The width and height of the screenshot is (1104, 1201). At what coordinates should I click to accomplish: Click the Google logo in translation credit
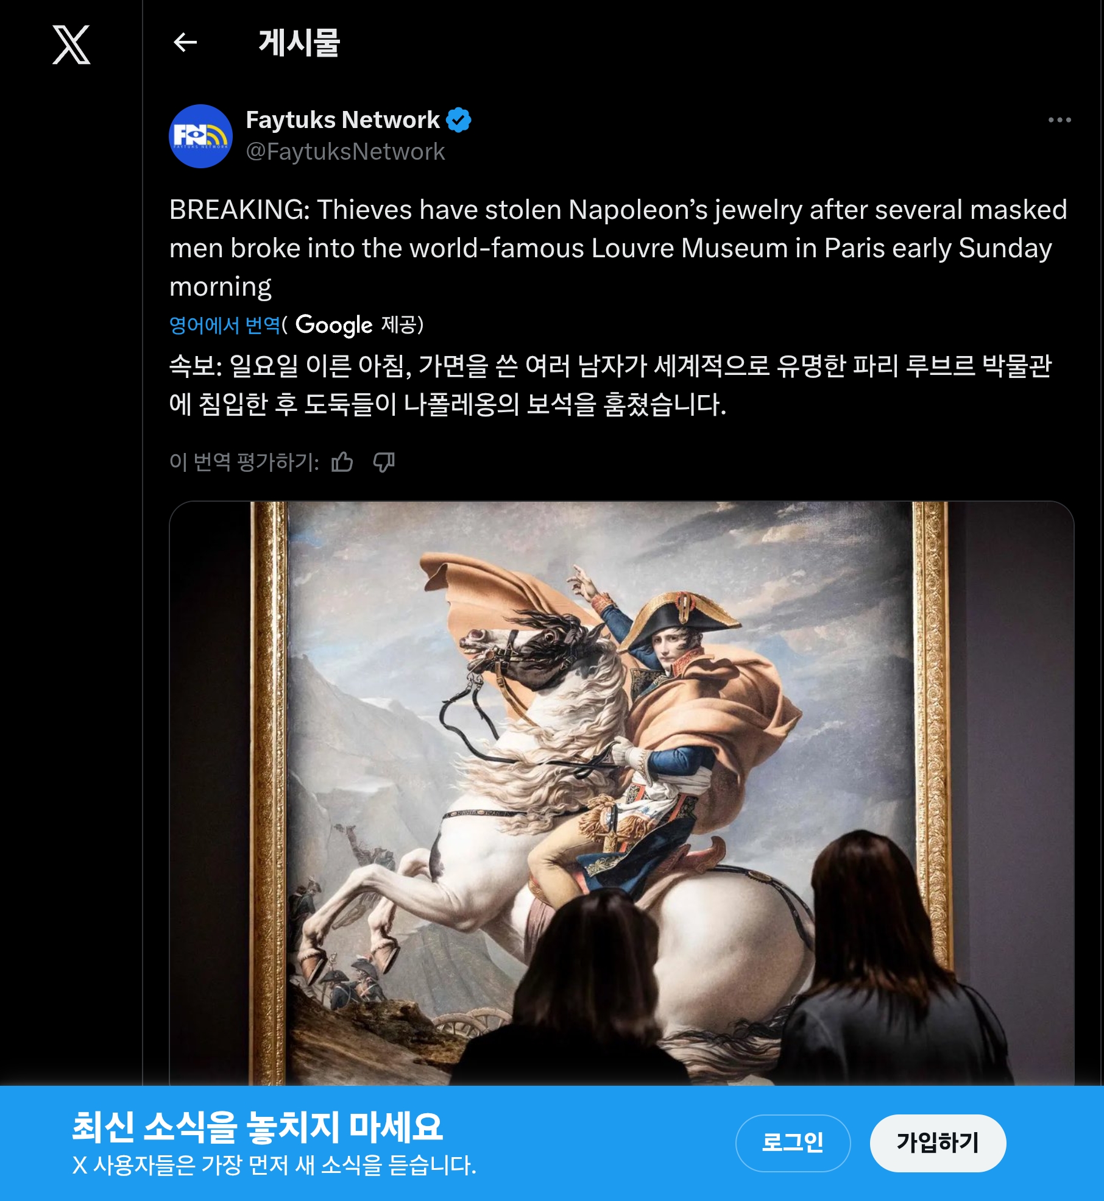point(334,325)
